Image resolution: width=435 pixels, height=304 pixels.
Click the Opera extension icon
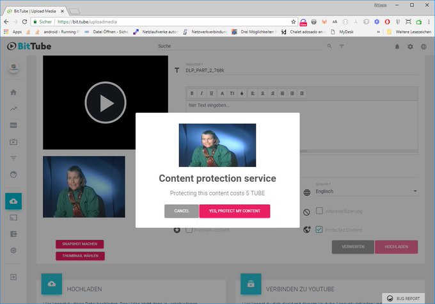(387, 22)
